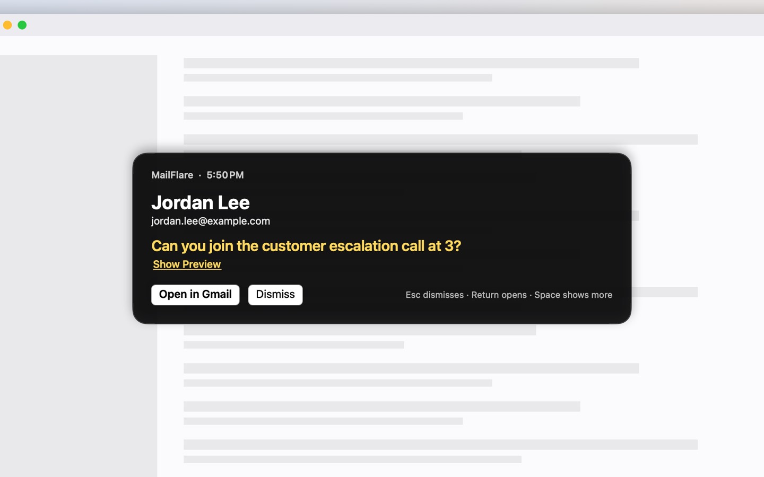Screen dimensions: 764x477
Task: Click the jordan.lee@example.com email address
Action: click(211, 221)
